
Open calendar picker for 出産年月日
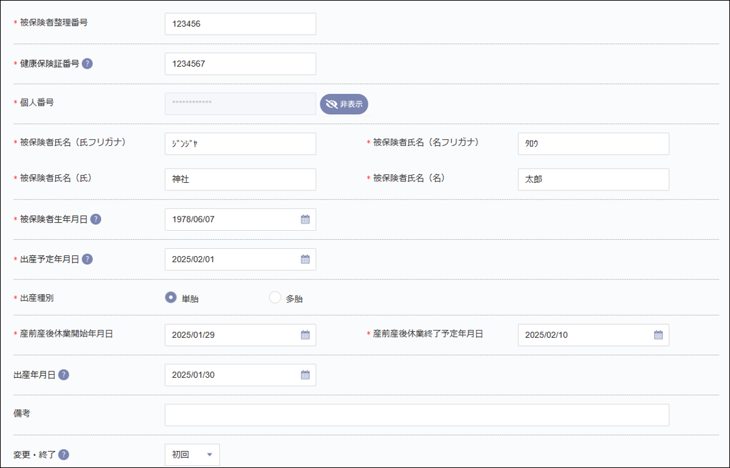click(x=305, y=375)
